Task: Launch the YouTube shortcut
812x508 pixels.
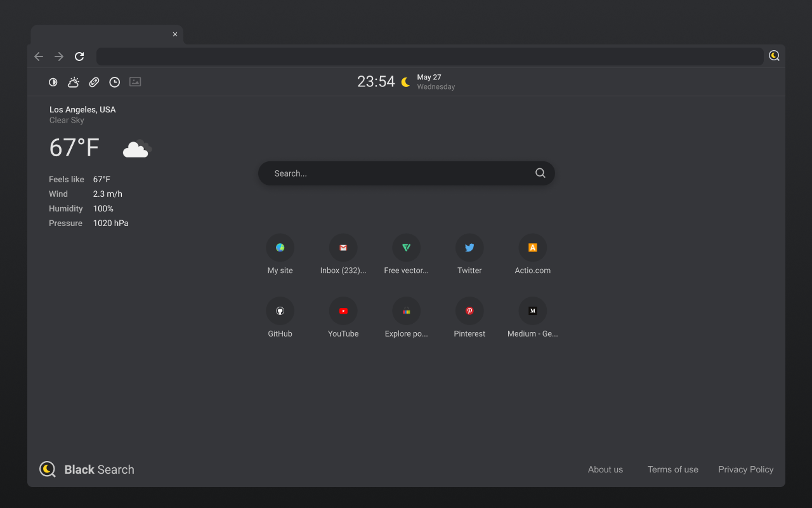Action: [x=343, y=311]
